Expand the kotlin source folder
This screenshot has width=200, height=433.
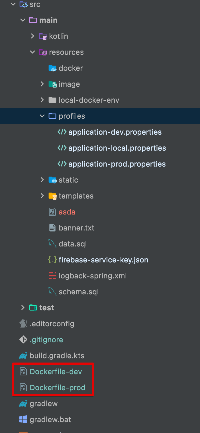tap(32, 36)
